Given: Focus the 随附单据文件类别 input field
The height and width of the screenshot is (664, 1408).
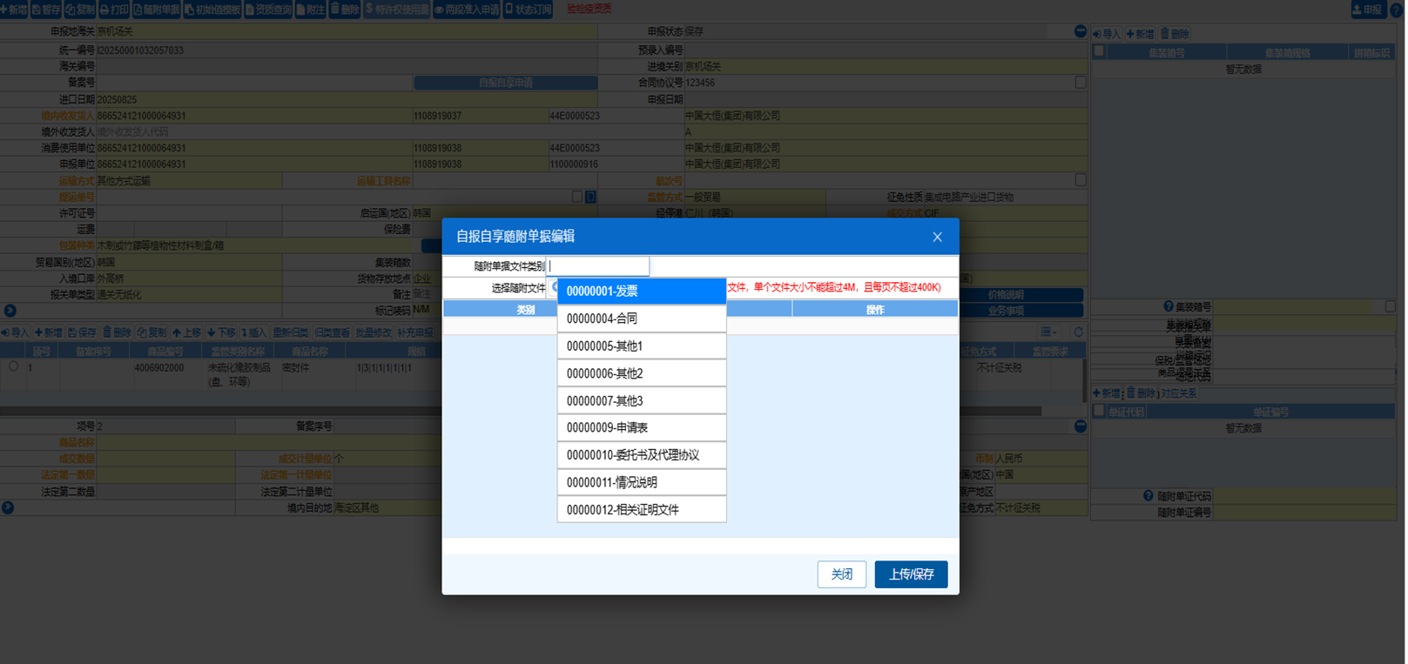Looking at the screenshot, I should click(597, 266).
